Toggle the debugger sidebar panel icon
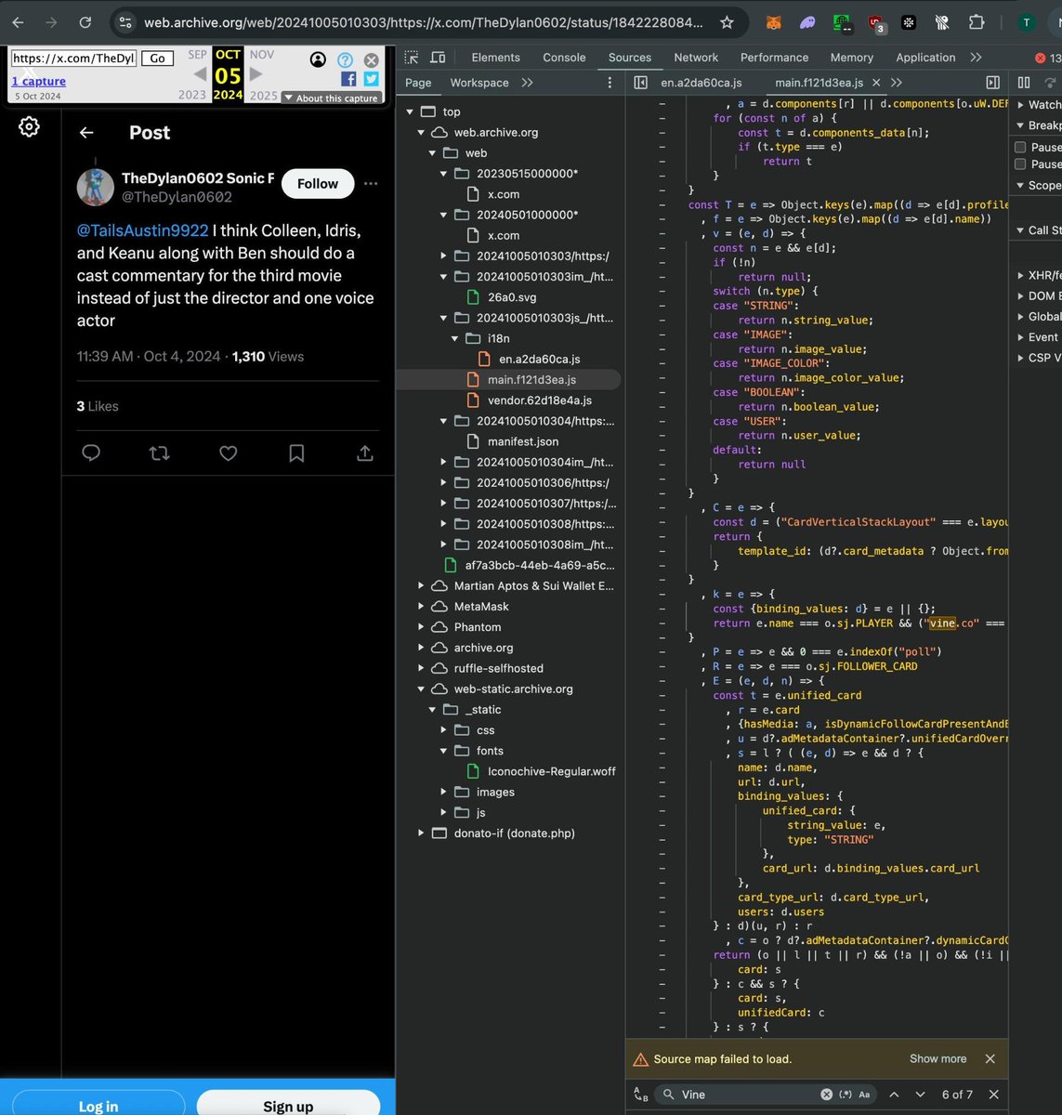Screen dimensions: 1062x1115 [992, 83]
